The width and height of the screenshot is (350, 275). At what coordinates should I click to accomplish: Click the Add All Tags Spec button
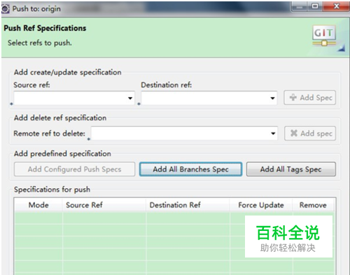tap(291, 169)
